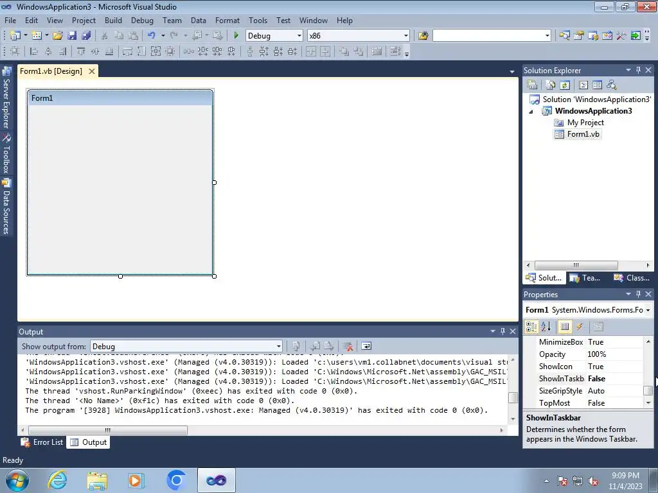Screen dimensions: 658x493
Task: Click the New Project toolbar icon
Action: [x=15, y=36]
